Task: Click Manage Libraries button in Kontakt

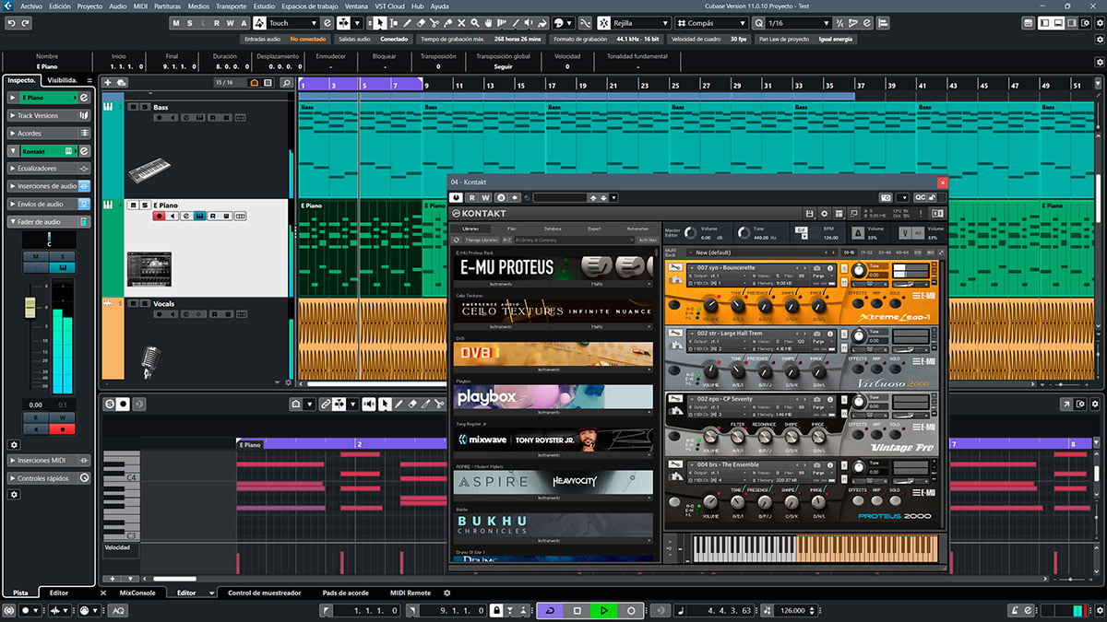Action: [481, 240]
